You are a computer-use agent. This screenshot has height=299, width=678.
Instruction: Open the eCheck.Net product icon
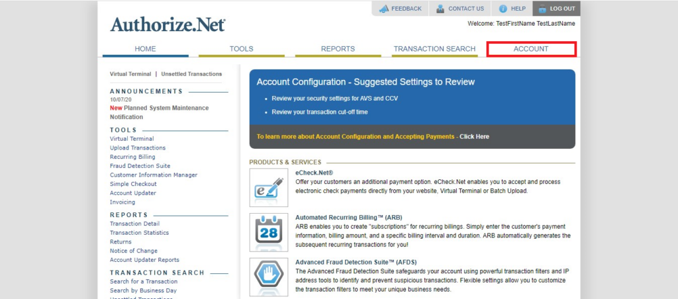[269, 187]
